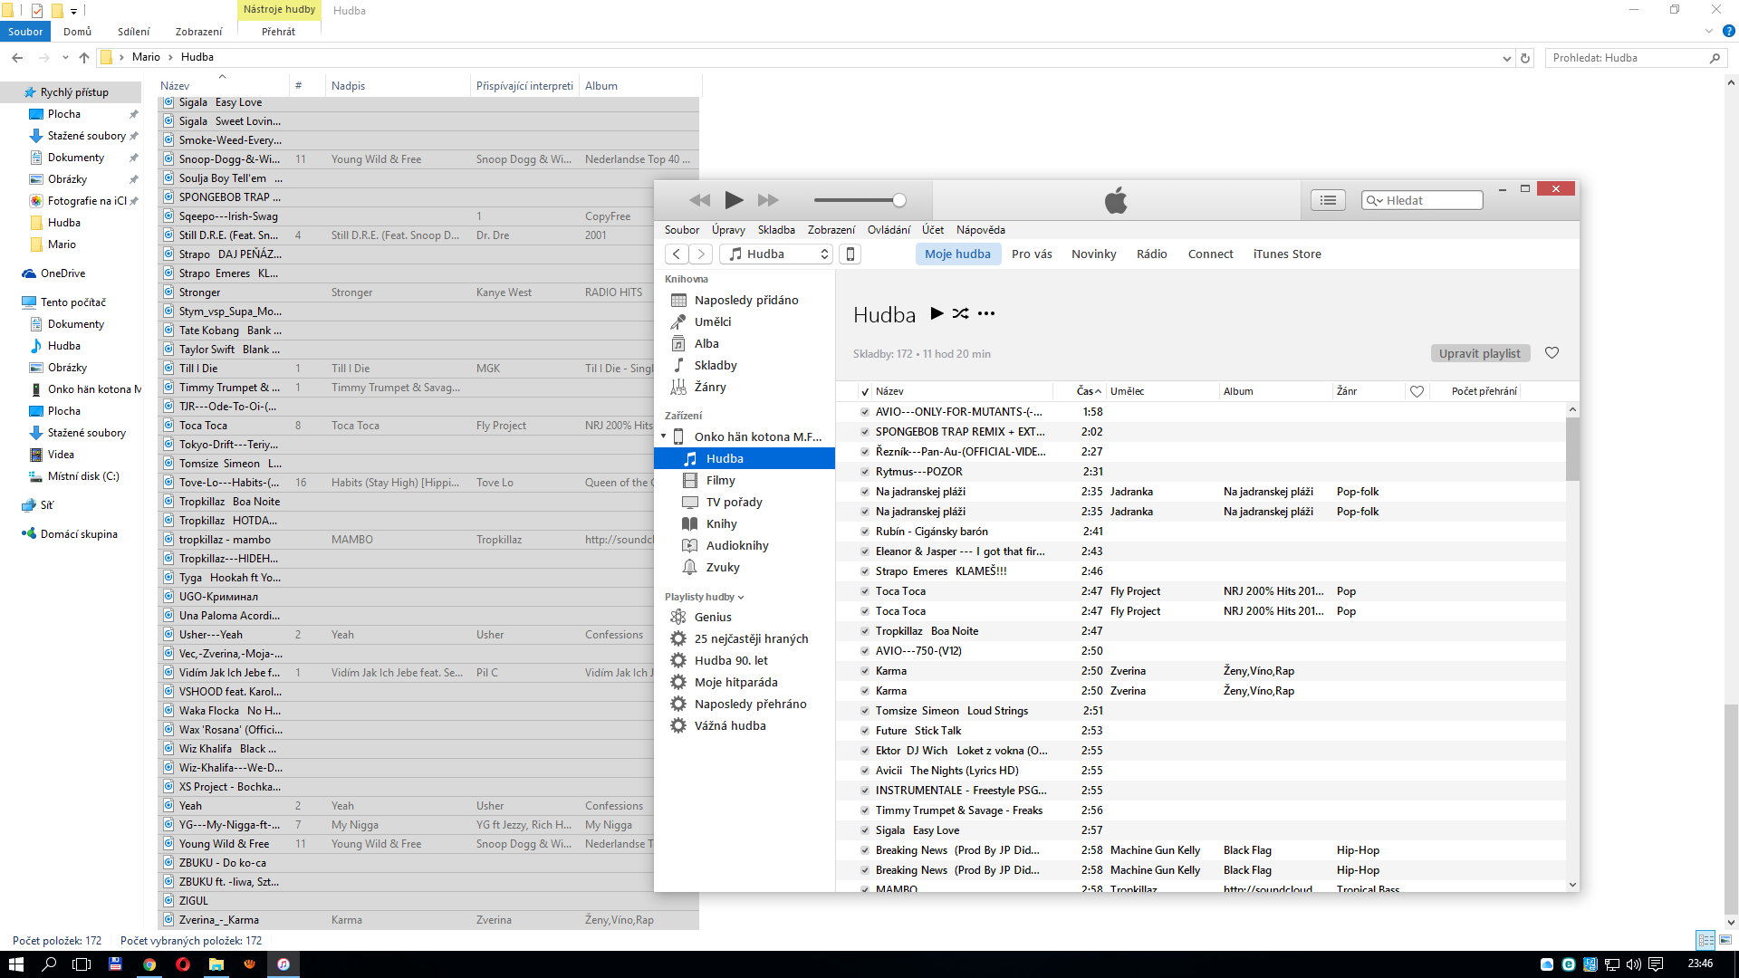Viewport: 1739px width, 978px height.
Task: Open the three-dots more options menu
Action: (x=986, y=313)
